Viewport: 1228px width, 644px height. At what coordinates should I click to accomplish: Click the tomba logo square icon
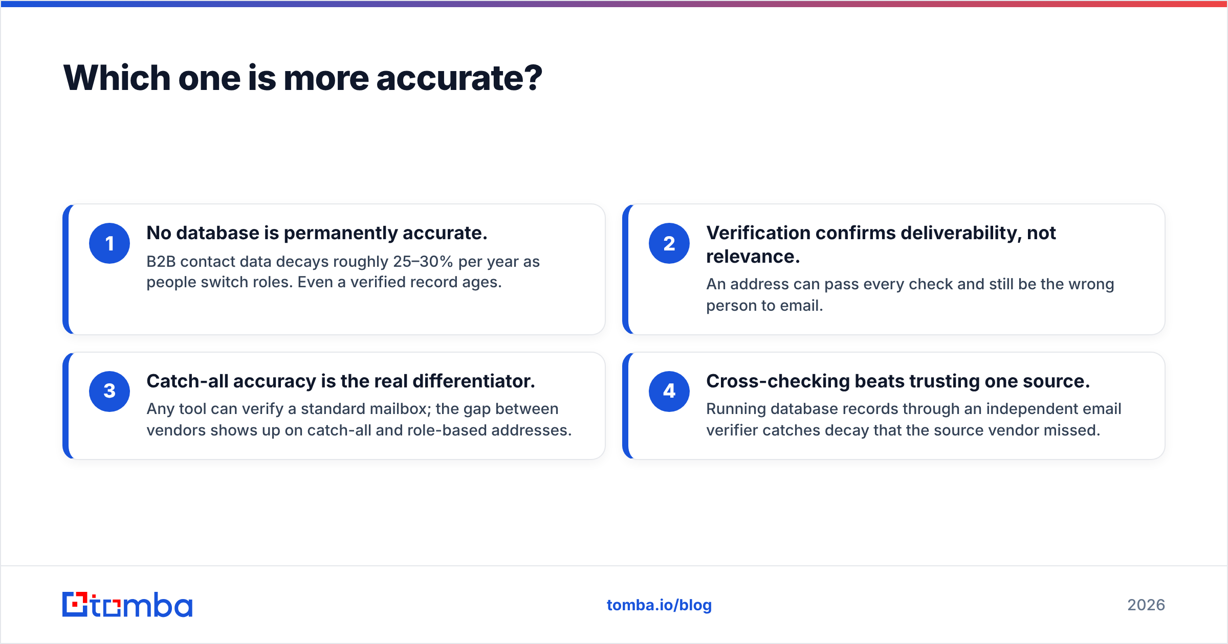75,605
